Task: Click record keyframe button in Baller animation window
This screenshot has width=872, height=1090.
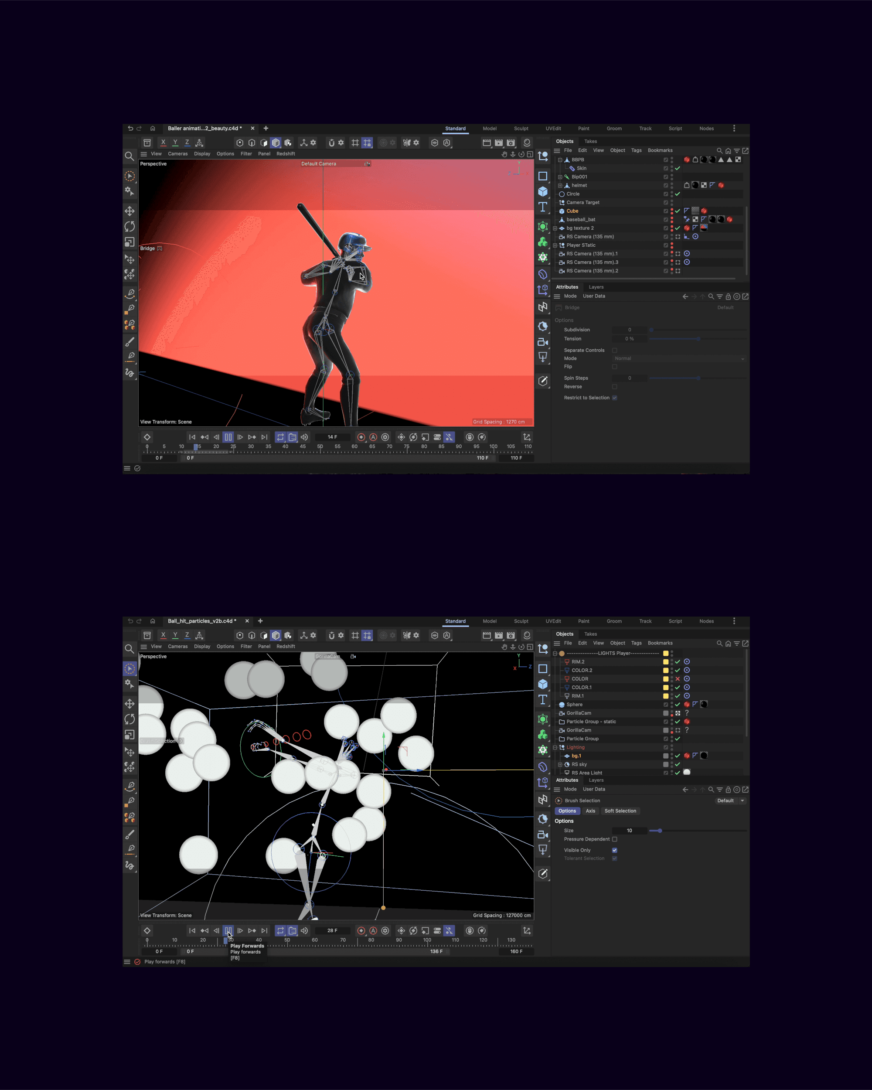Action: click(x=361, y=437)
